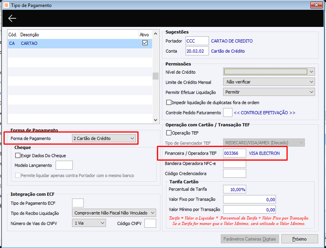The width and height of the screenshot is (326, 248).
Task: Click the Tipo de Pagamento ECF field
Action: 78,203
